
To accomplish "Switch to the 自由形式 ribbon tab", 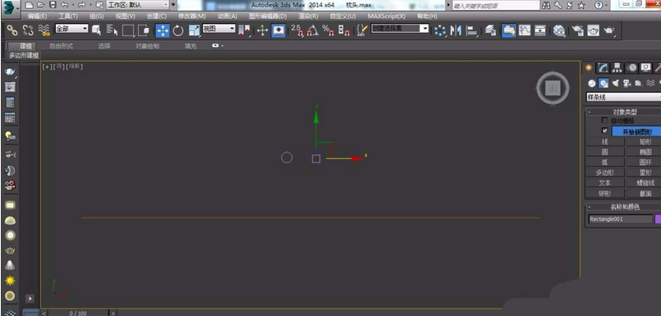I will [x=61, y=46].
